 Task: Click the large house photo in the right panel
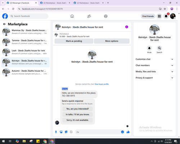pos(154,30)
